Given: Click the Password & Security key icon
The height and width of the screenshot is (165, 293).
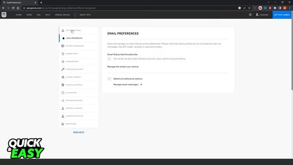Looking at the screenshot, I should click(63, 69).
